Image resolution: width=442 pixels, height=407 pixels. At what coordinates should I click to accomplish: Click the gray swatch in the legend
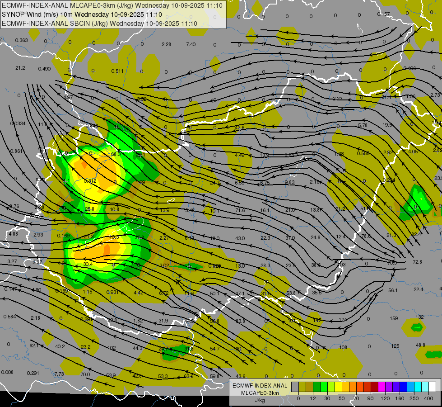295,387
